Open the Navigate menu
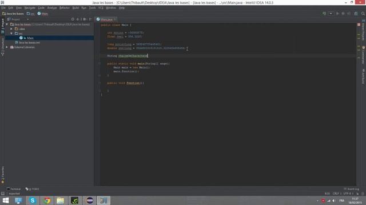366x205 pixels. (30, 8)
